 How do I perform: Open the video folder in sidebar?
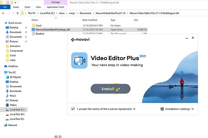(x=12, y=60)
